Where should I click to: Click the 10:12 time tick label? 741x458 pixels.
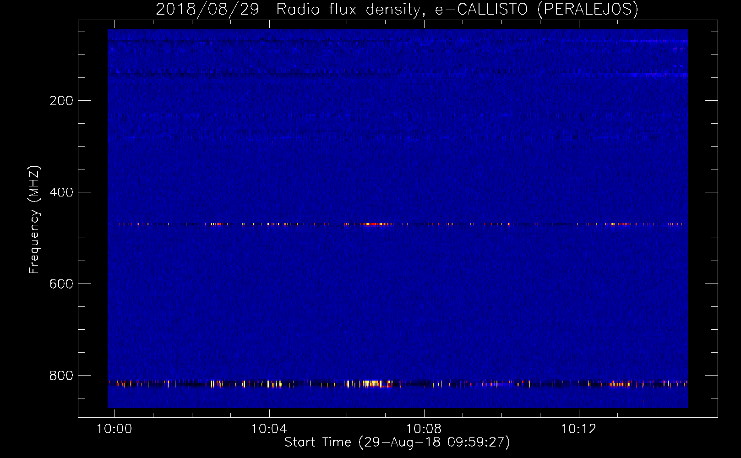pos(578,429)
